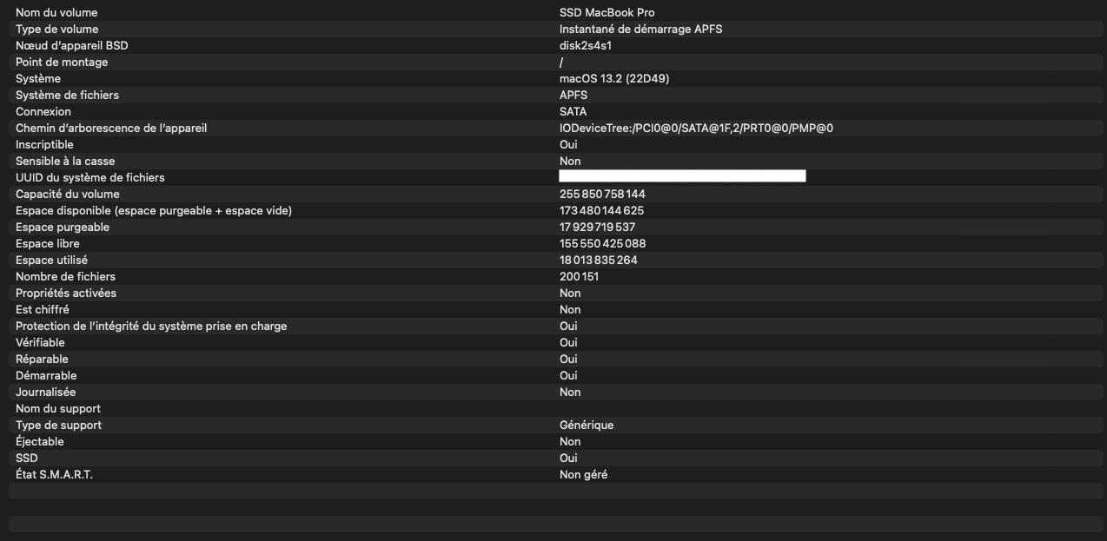
Task: Select the 'Espace purgeable' label
Action: [x=63, y=228]
